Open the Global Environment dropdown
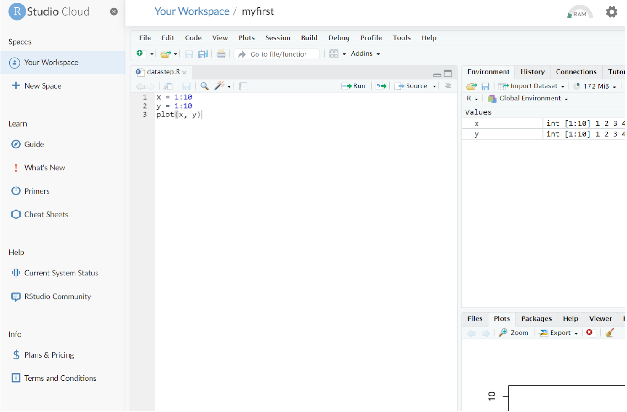 528,99
